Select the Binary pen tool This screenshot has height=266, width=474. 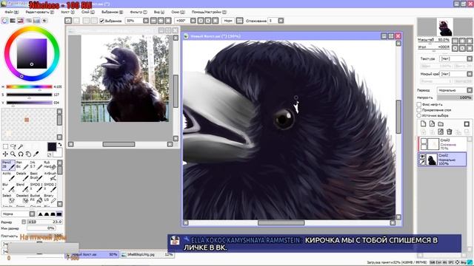click(50, 199)
